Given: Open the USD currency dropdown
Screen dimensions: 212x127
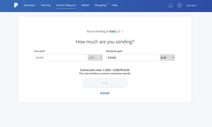Looking at the screenshot, I should [x=95, y=57].
